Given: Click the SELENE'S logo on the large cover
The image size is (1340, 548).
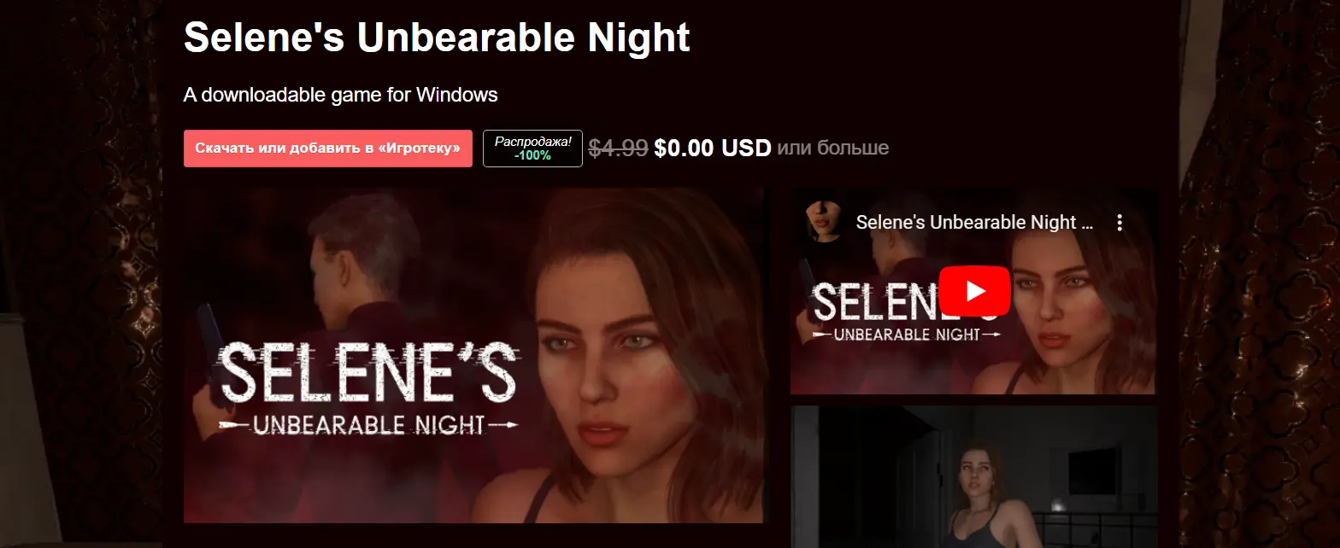Looking at the screenshot, I should 369,385.
